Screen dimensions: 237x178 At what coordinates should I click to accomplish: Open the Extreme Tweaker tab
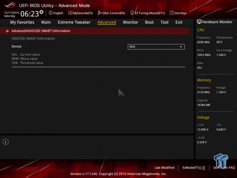pyautogui.click(x=74, y=22)
